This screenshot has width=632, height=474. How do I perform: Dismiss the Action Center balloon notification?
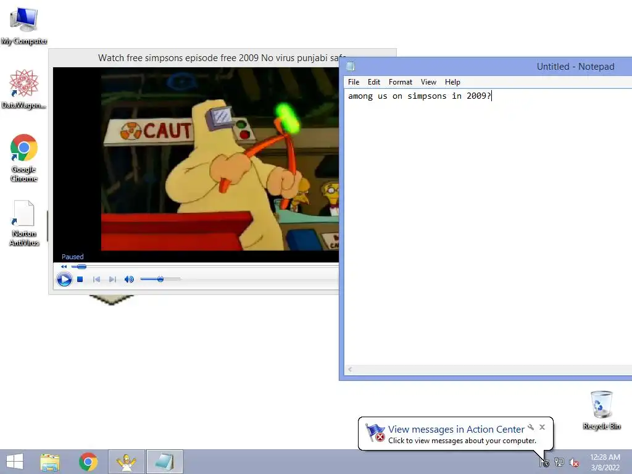pos(542,427)
